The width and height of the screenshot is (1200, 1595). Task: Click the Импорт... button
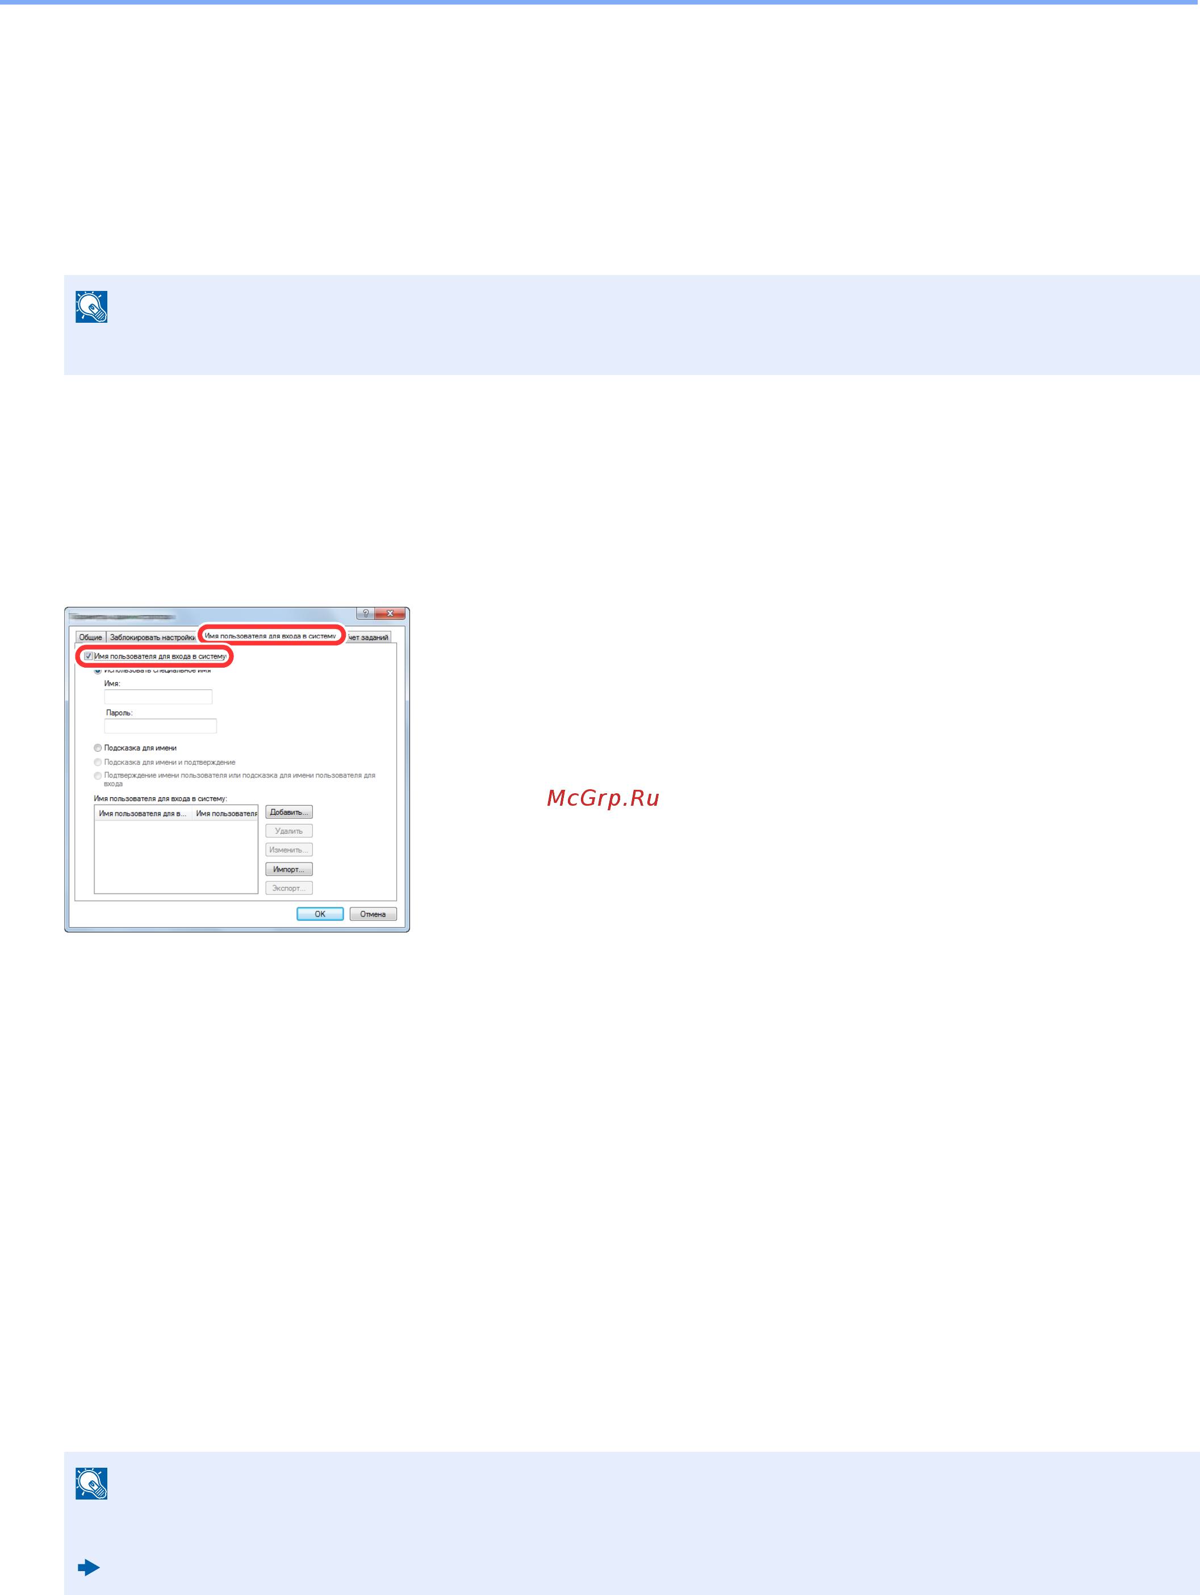(x=289, y=869)
